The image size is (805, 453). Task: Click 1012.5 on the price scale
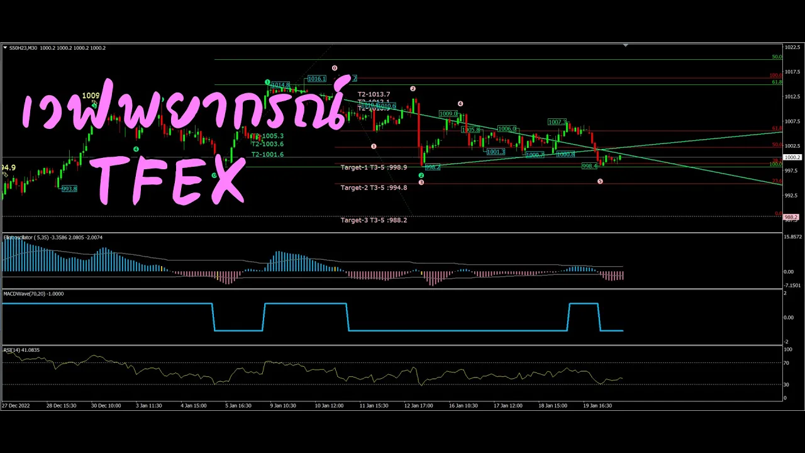pyautogui.click(x=792, y=96)
